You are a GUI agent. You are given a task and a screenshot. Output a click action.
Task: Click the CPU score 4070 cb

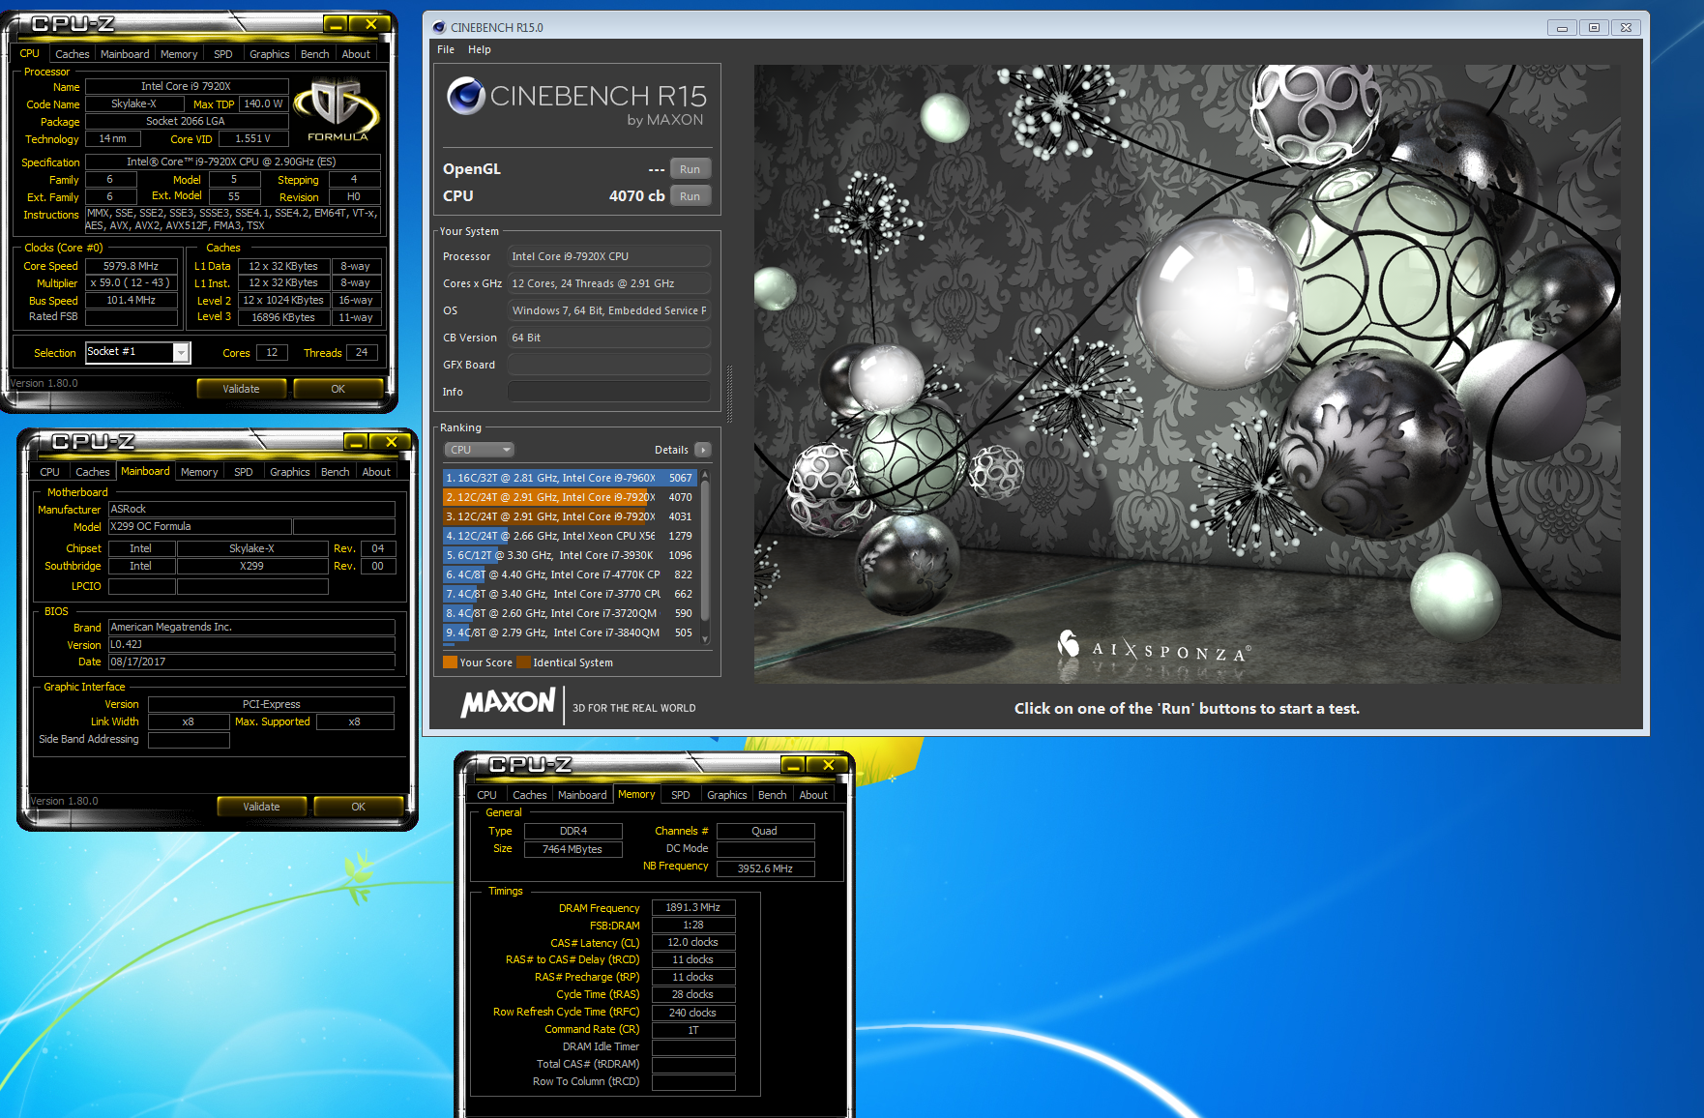tap(636, 195)
